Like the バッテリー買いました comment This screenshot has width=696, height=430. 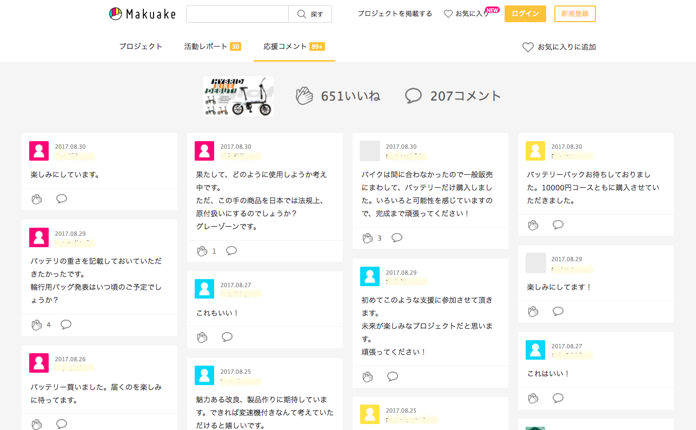click(36, 424)
